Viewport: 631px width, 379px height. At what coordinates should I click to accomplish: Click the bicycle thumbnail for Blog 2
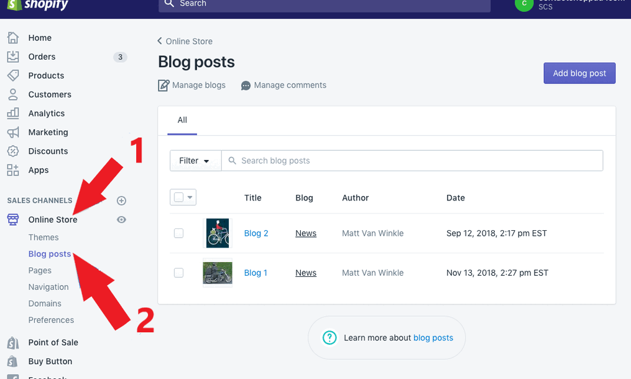pyautogui.click(x=217, y=233)
